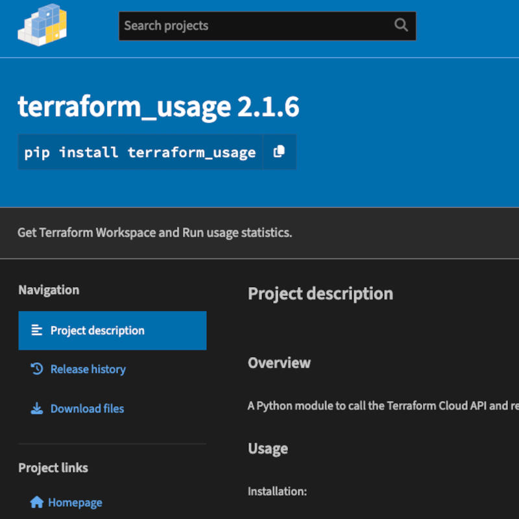Click the Download files arrow icon
Screen dimensions: 519x519
click(x=37, y=408)
